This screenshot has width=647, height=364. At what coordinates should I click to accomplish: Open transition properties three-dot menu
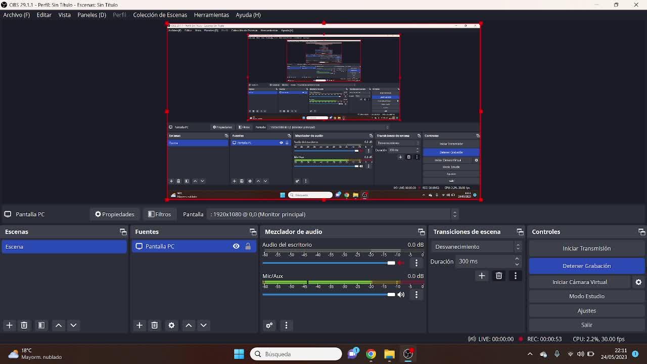(x=516, y=276)
